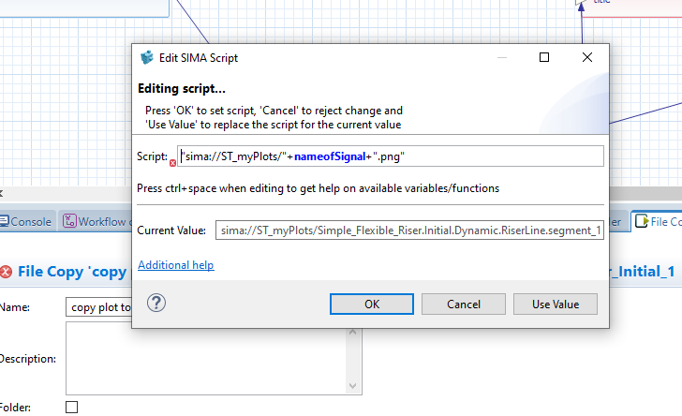The width and height of the screenshot is (682, 416).
Task: Click the help question mark icon
Action: pyautogui.click(x=156, y=303)
